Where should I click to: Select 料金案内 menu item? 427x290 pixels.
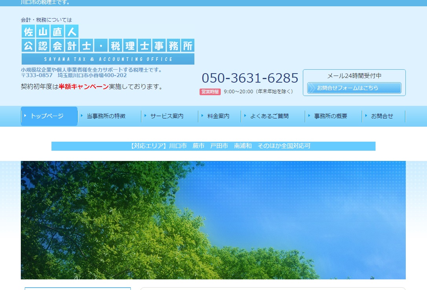(x=218, y=116)
